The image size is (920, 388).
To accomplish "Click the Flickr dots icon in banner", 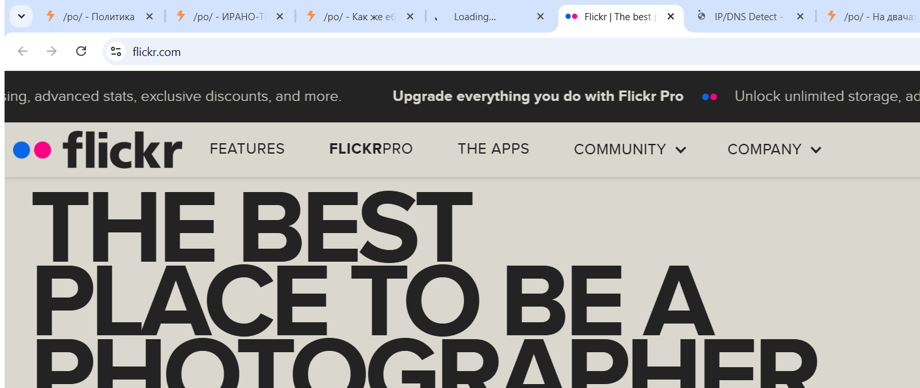I will (710, 97).
